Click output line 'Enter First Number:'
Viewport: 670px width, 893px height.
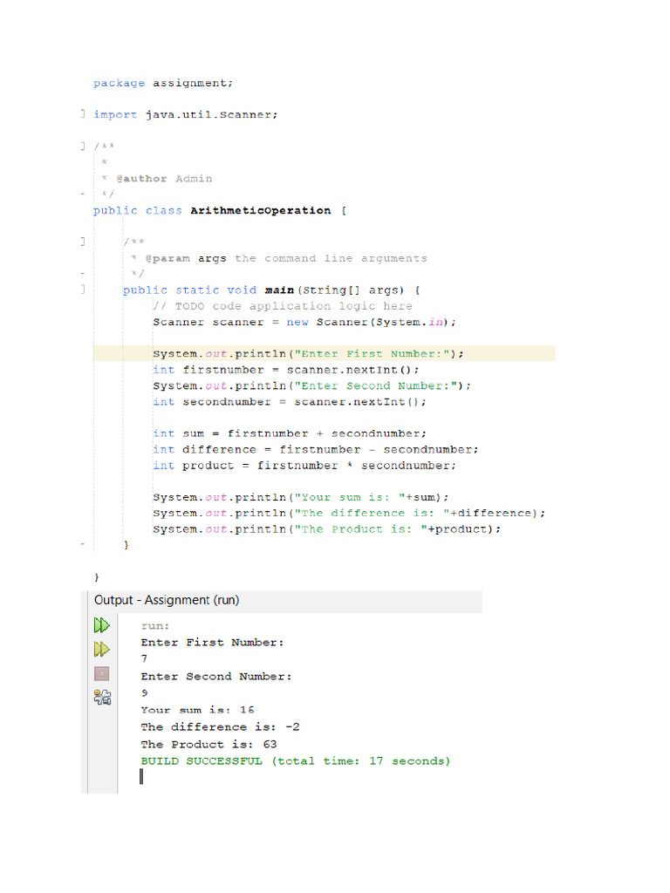(x=212, y=643)
